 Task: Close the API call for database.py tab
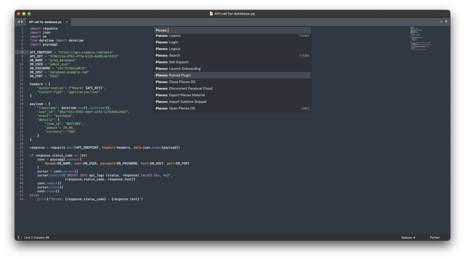67,22
